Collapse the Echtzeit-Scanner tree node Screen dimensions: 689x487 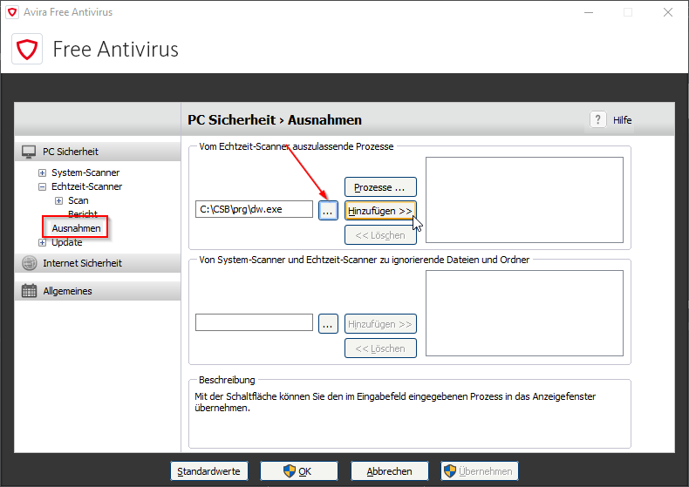pos(42,187)
